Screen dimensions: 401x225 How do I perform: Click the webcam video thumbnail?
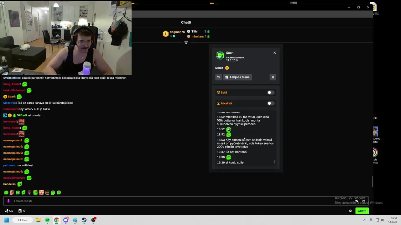pos(66,37)
